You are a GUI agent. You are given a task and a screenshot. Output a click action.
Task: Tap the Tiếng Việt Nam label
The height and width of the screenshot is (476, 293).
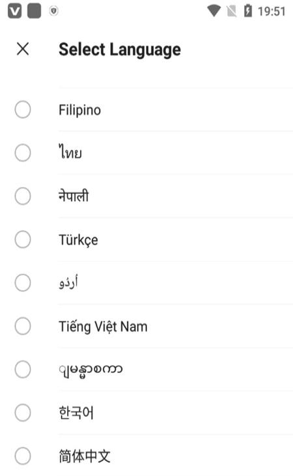103,327
